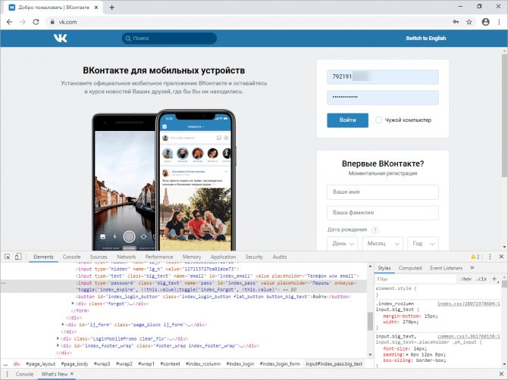Open the Год dropdown
The height and width of the screenshot is (380, 508).
(423, 244)
